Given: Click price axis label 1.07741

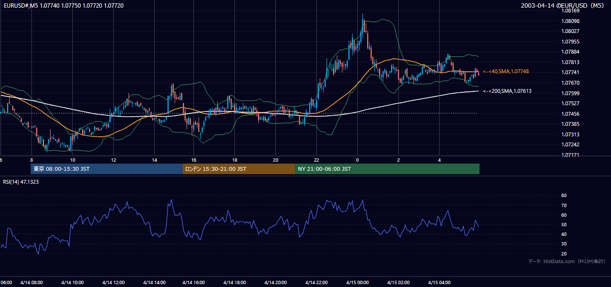Looking at the screenshot, I should pos(570,72).
